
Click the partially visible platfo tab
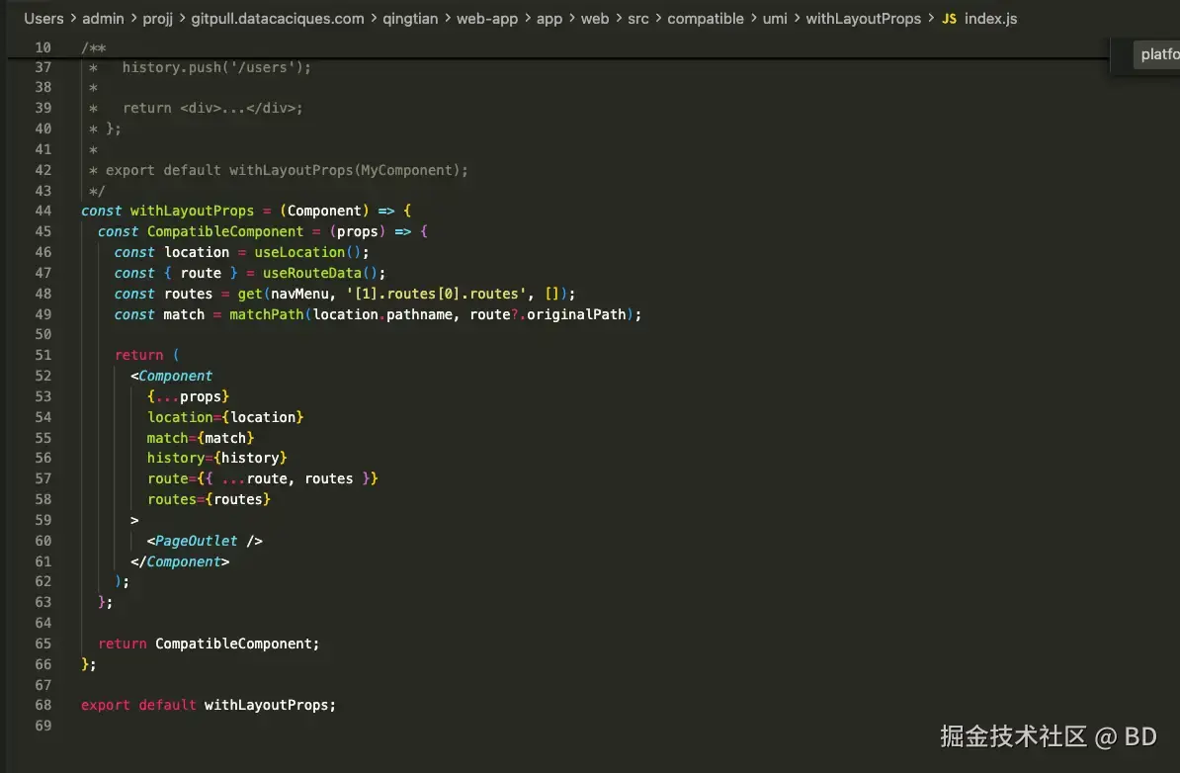point(1157,54)
